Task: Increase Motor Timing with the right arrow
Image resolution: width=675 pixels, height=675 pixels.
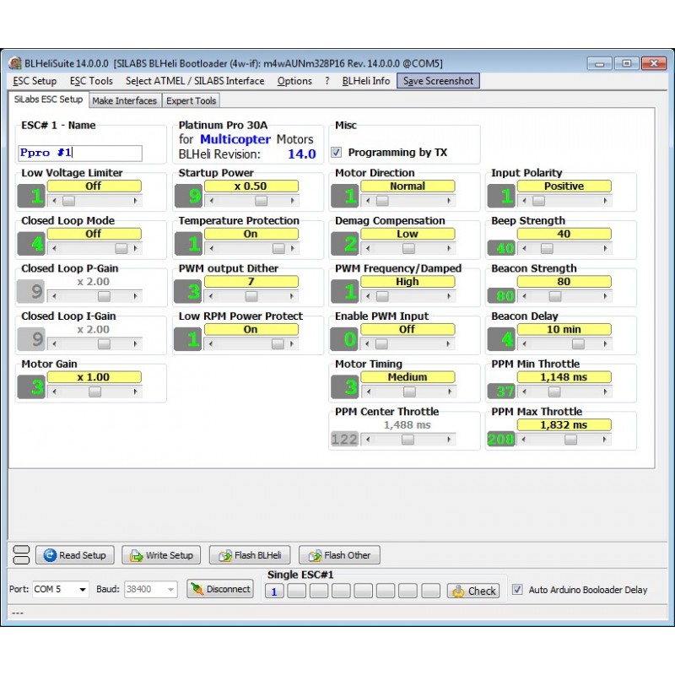Action: (x=450, y=391)
